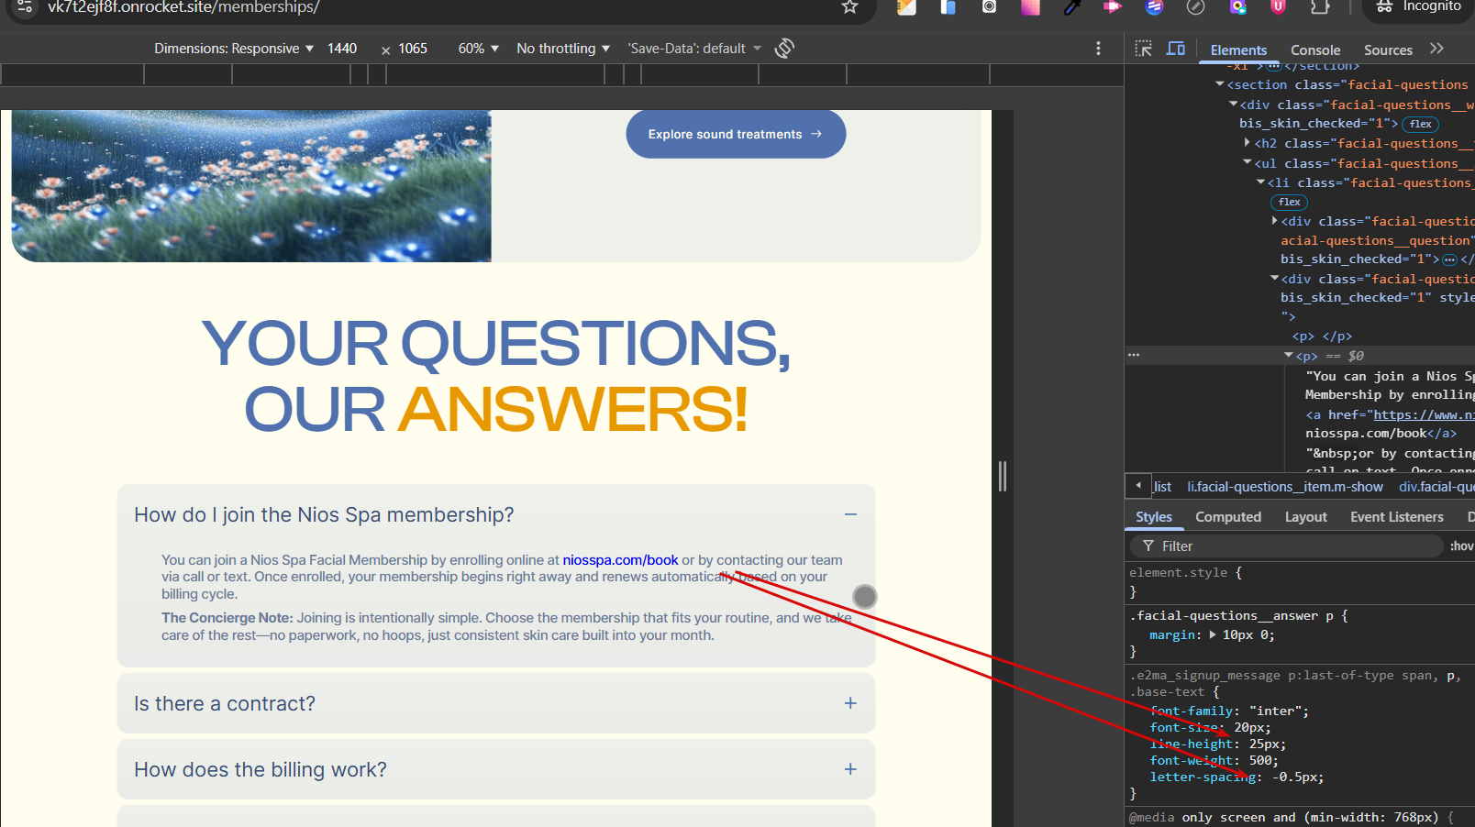Switch to the Console tab
Image resolution: width=1475 pixels, height=827 pixels.
pyautogui.click(x=1315, y=50)
